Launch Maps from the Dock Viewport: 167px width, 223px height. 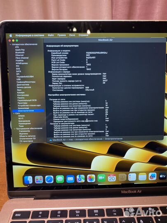coord(81,178)
